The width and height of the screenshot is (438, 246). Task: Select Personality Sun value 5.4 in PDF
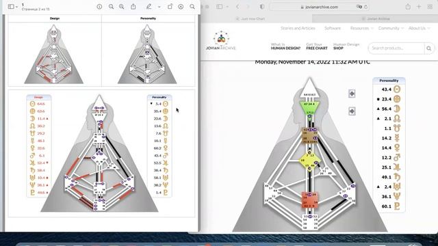(158, 104)
